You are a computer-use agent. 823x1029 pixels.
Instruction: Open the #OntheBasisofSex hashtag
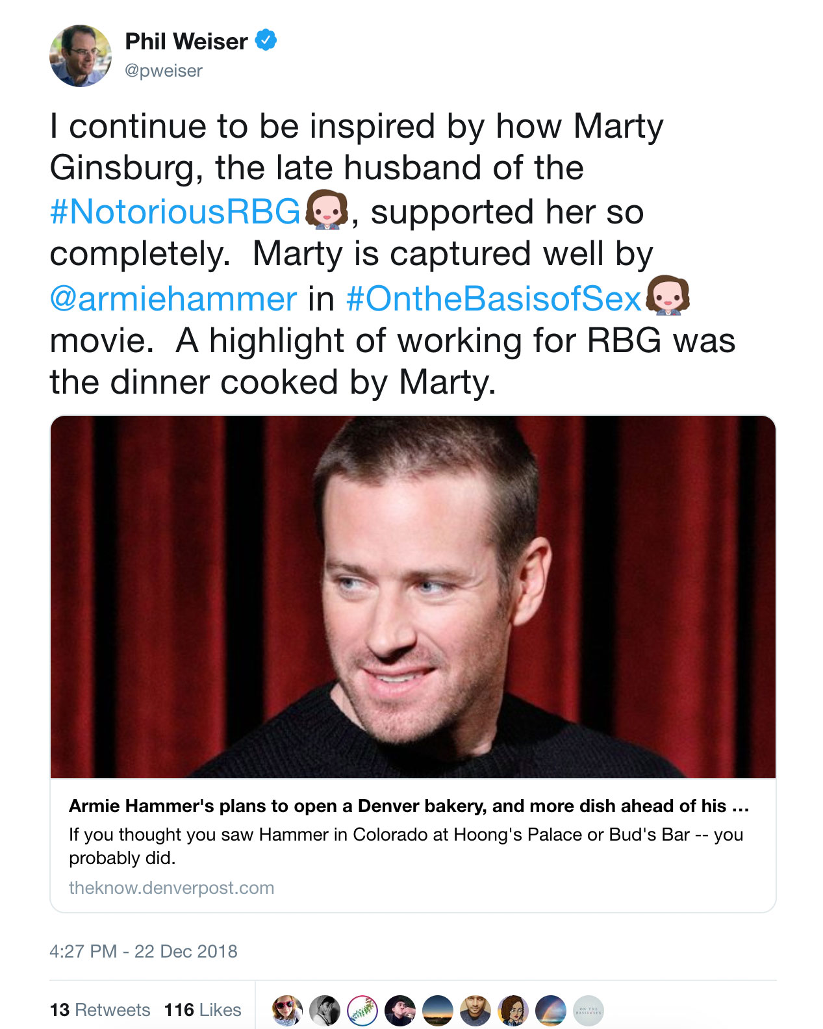(x=494, y=298)
